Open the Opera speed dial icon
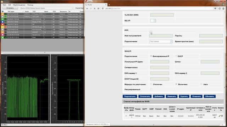Screen dimensions: 227x127 99,8
